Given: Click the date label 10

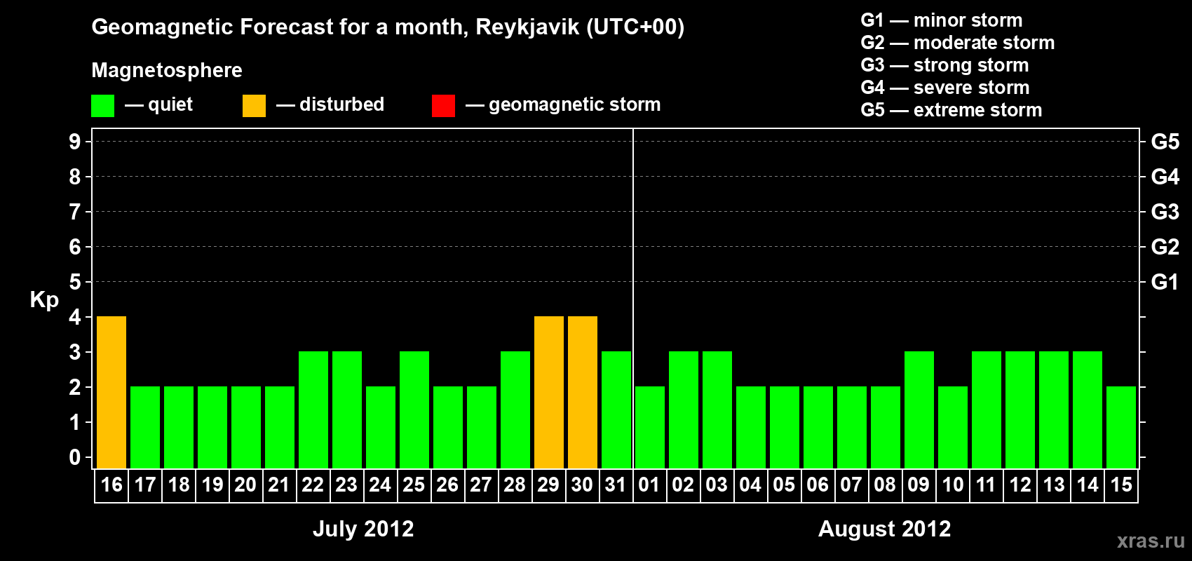Looking at the screenshot, I should click(x=952, y=485).
